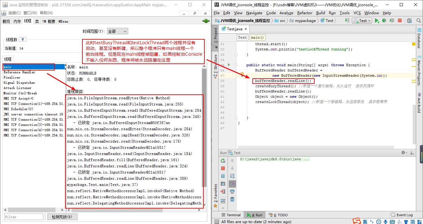Open the Ant Build side panel
The width and height of the screenshot is (423, 224).
pyautogui.click(x=419, y=102)
